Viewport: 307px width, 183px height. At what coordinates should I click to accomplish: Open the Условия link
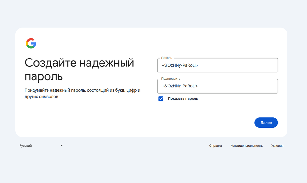(x=277, y=146)
